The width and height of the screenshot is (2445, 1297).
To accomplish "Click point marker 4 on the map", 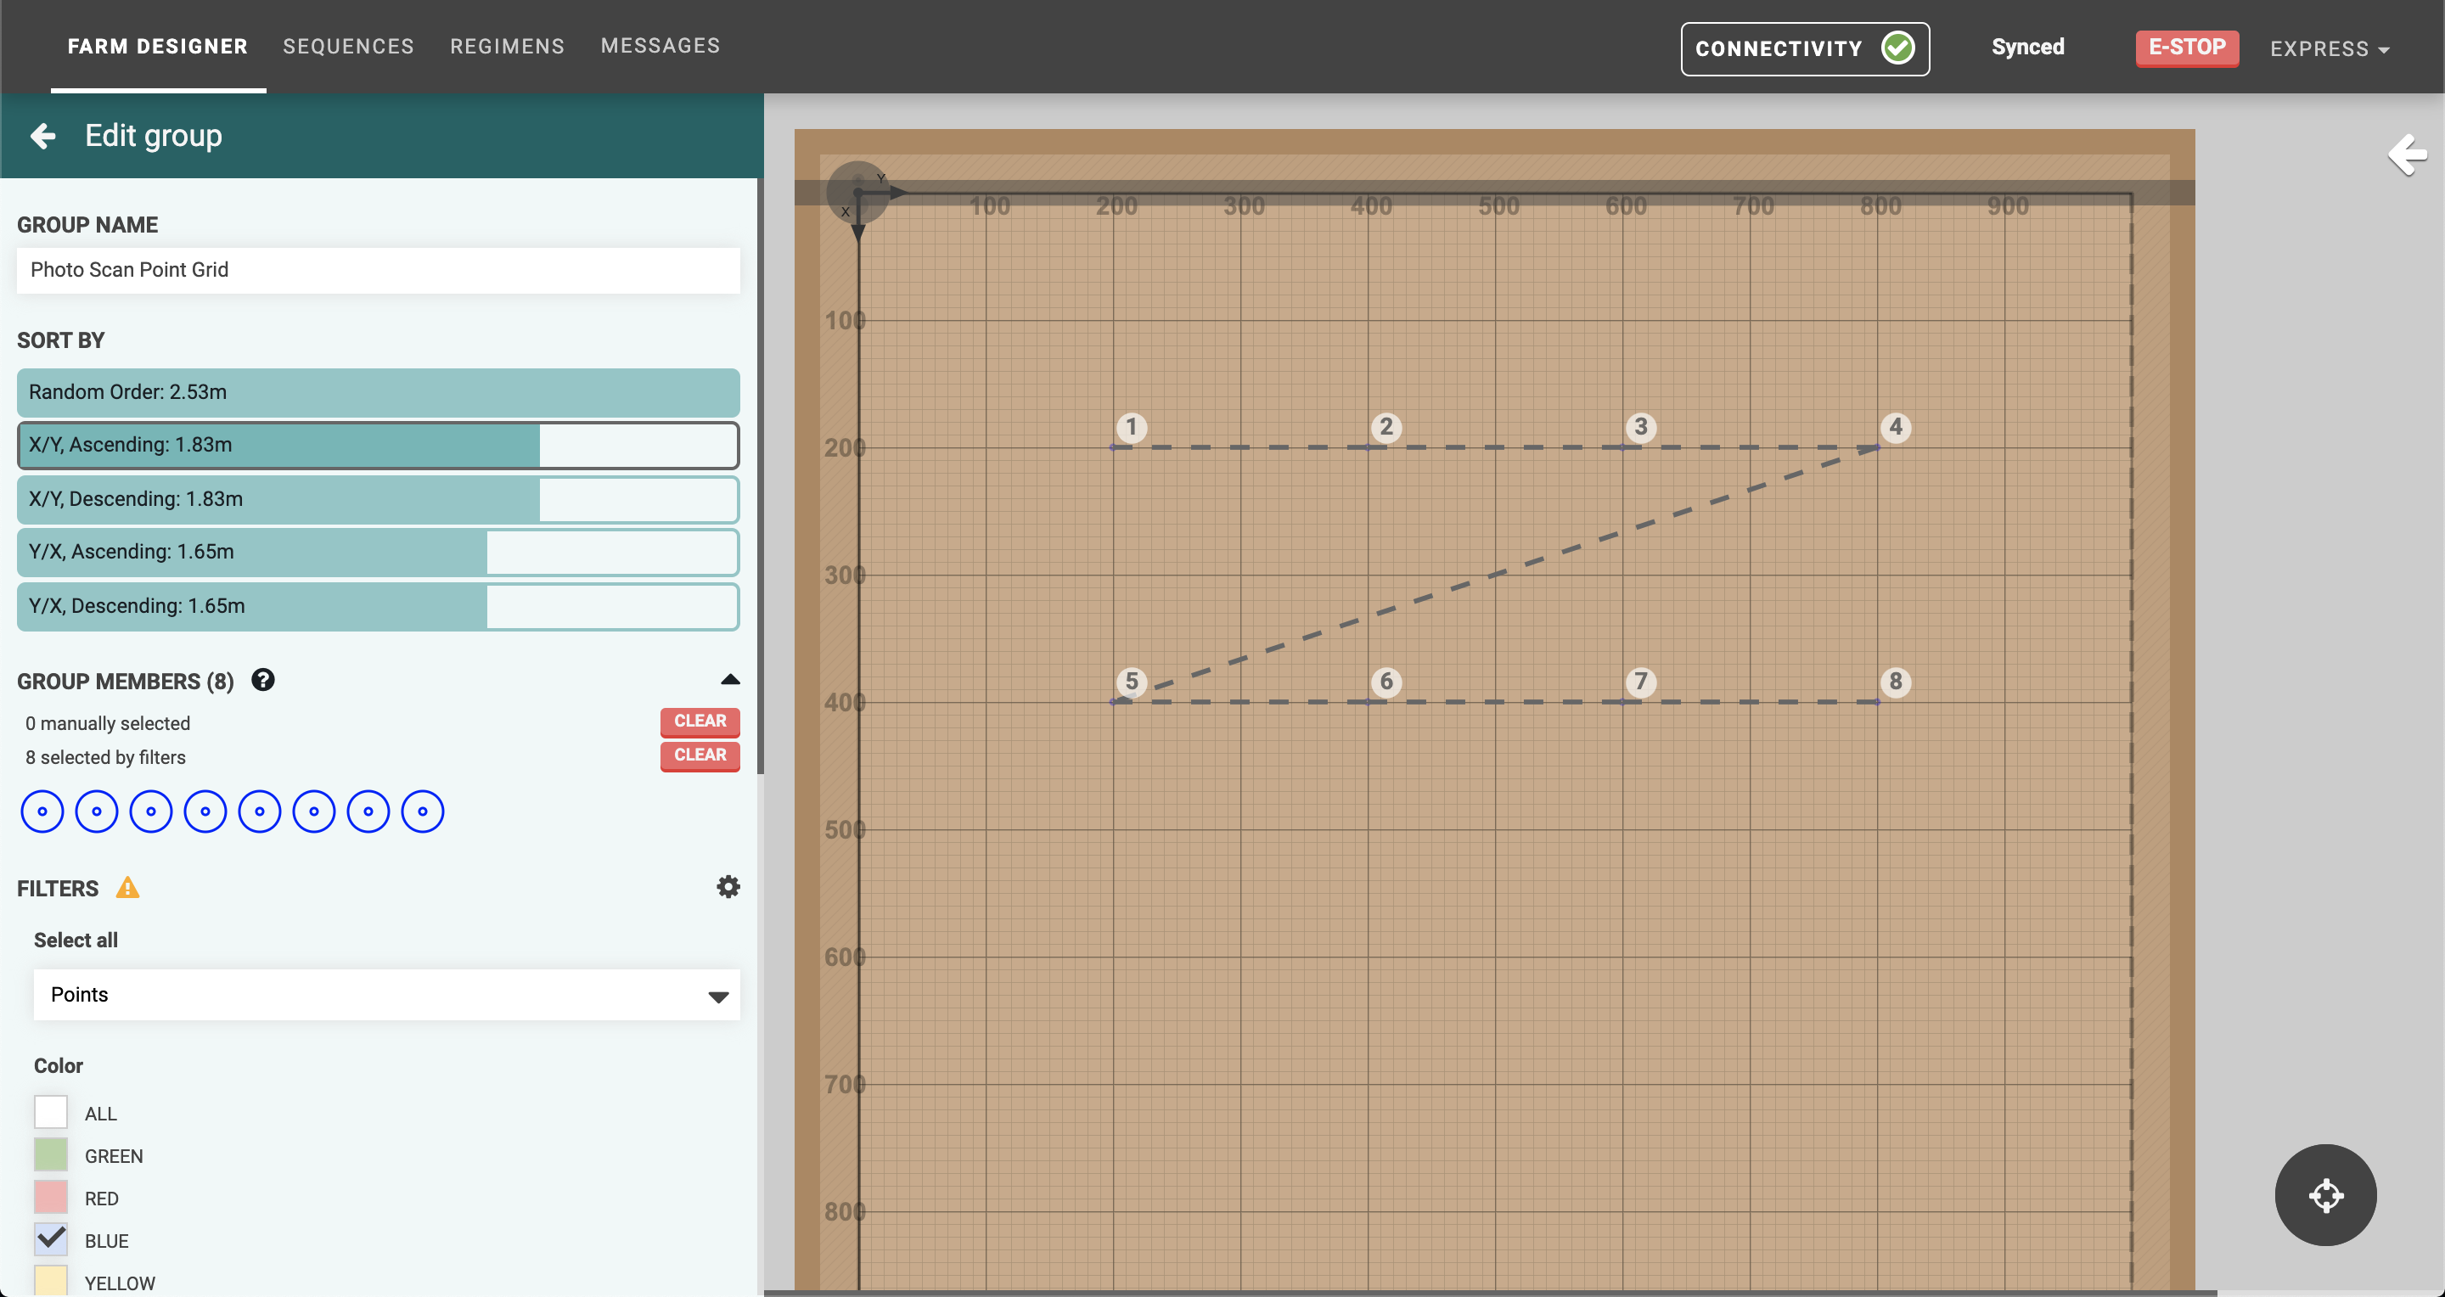I will click(1896, 427).
